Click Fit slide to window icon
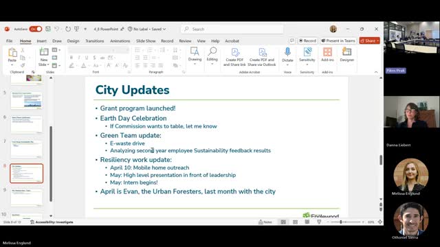Image resolution: width=440 pixels, height=247 pixels. 380,222
